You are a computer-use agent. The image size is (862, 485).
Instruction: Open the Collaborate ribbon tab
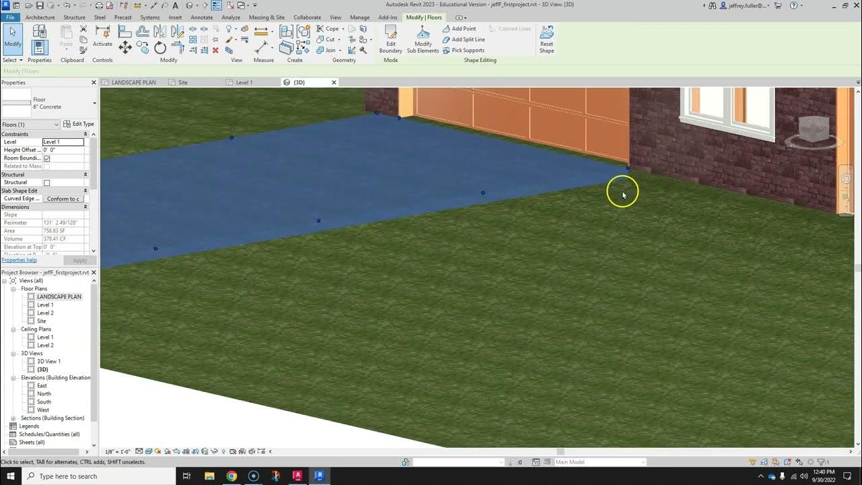[307, 18]
